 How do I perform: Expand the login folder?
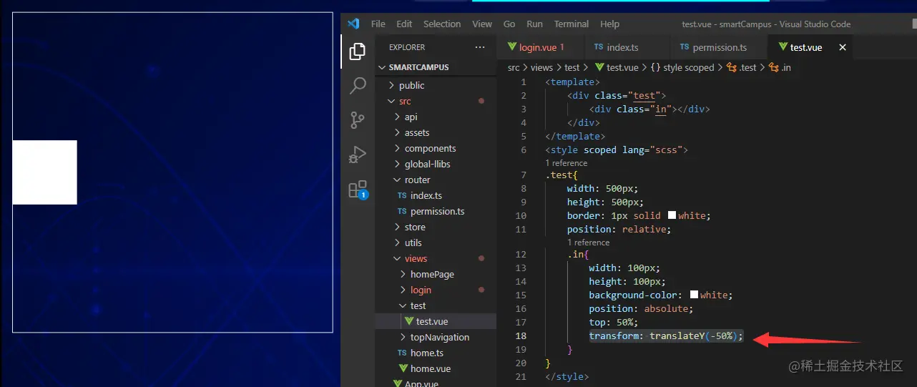(436, 290)
